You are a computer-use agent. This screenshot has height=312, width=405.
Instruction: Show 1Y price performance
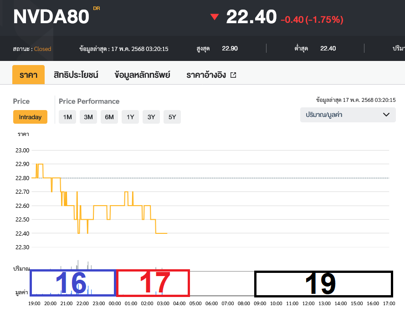[x=130, y=117]
